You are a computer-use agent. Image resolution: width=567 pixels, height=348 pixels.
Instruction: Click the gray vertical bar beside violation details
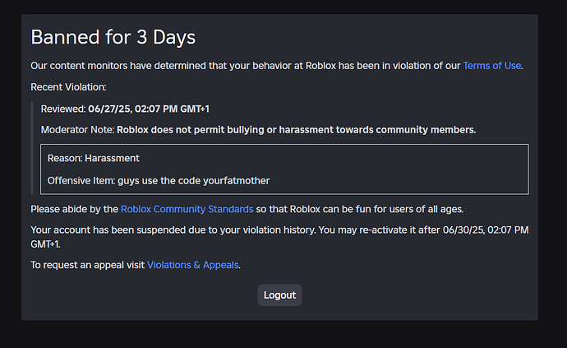coord(32,148)
